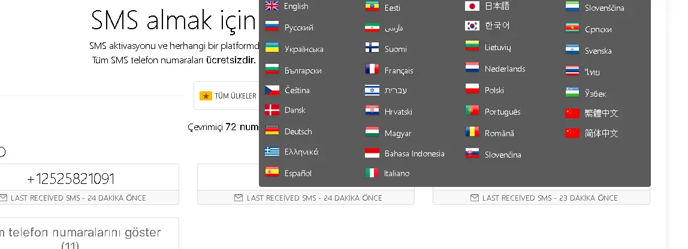Click the Chinese flag beside 简体中文
This screenshot has width=688, height=249.
[x=572, y=133]
